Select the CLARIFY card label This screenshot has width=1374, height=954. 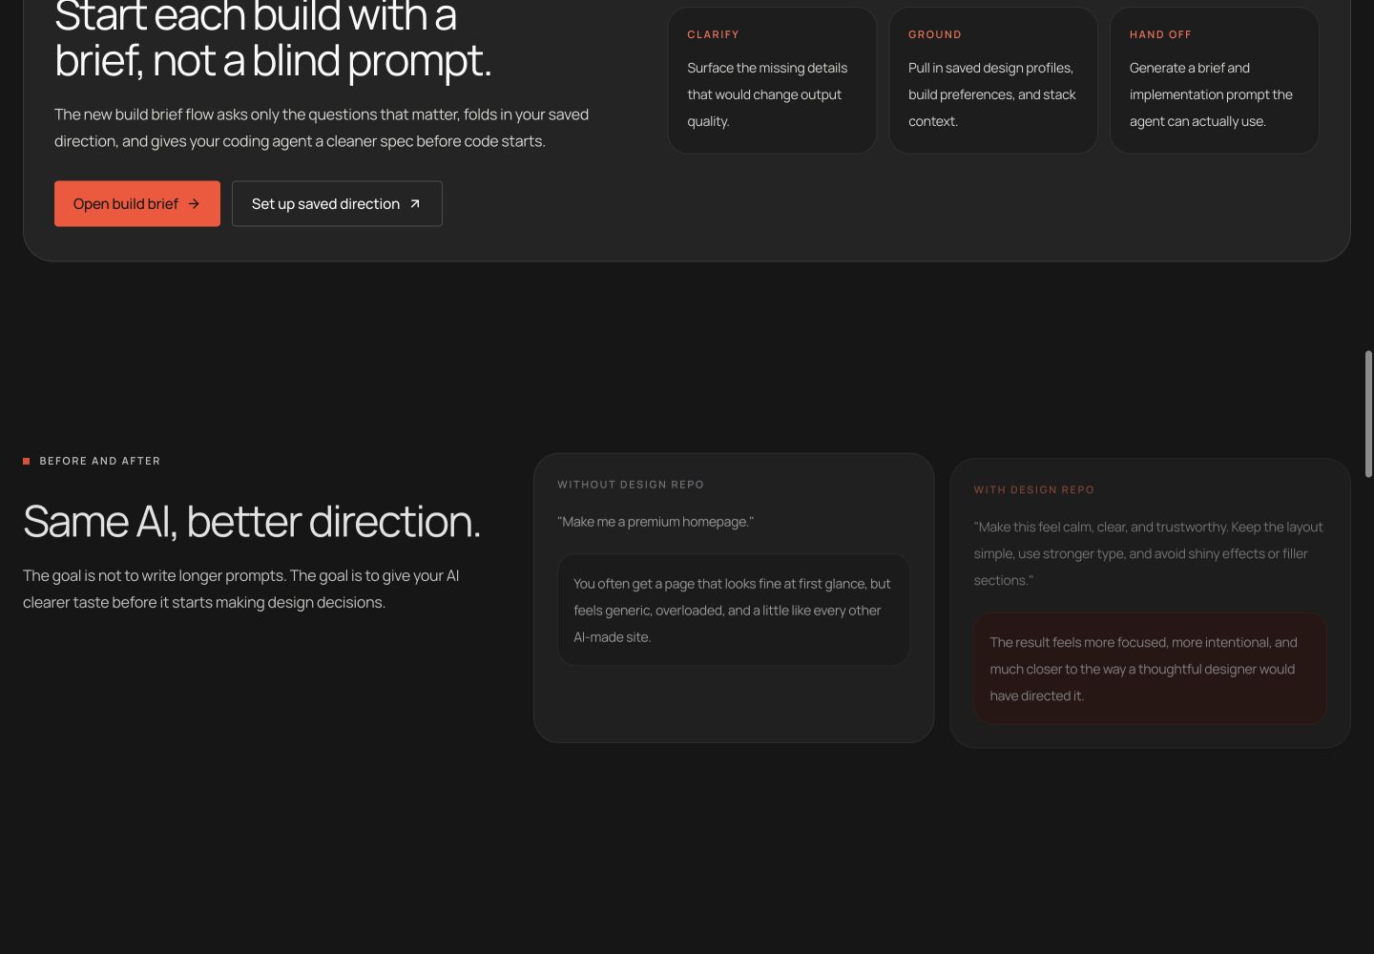click(713, 34)
